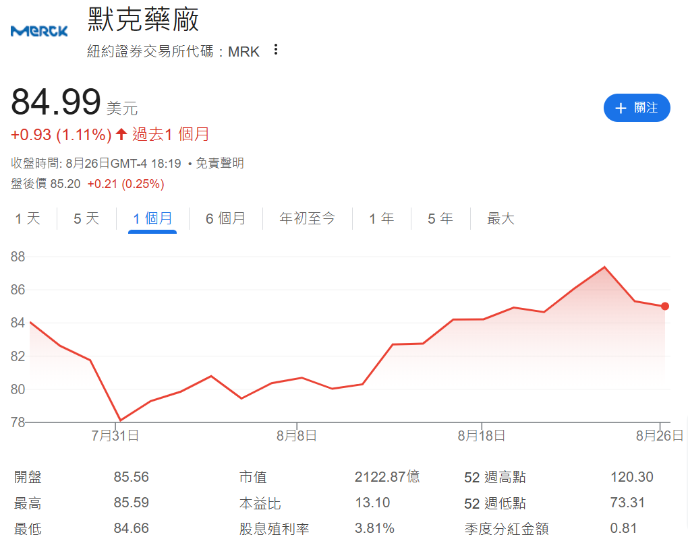Click the red up-arrow change indicator
The height and width of the screenshot is (541, 688).
pos(121,133)
